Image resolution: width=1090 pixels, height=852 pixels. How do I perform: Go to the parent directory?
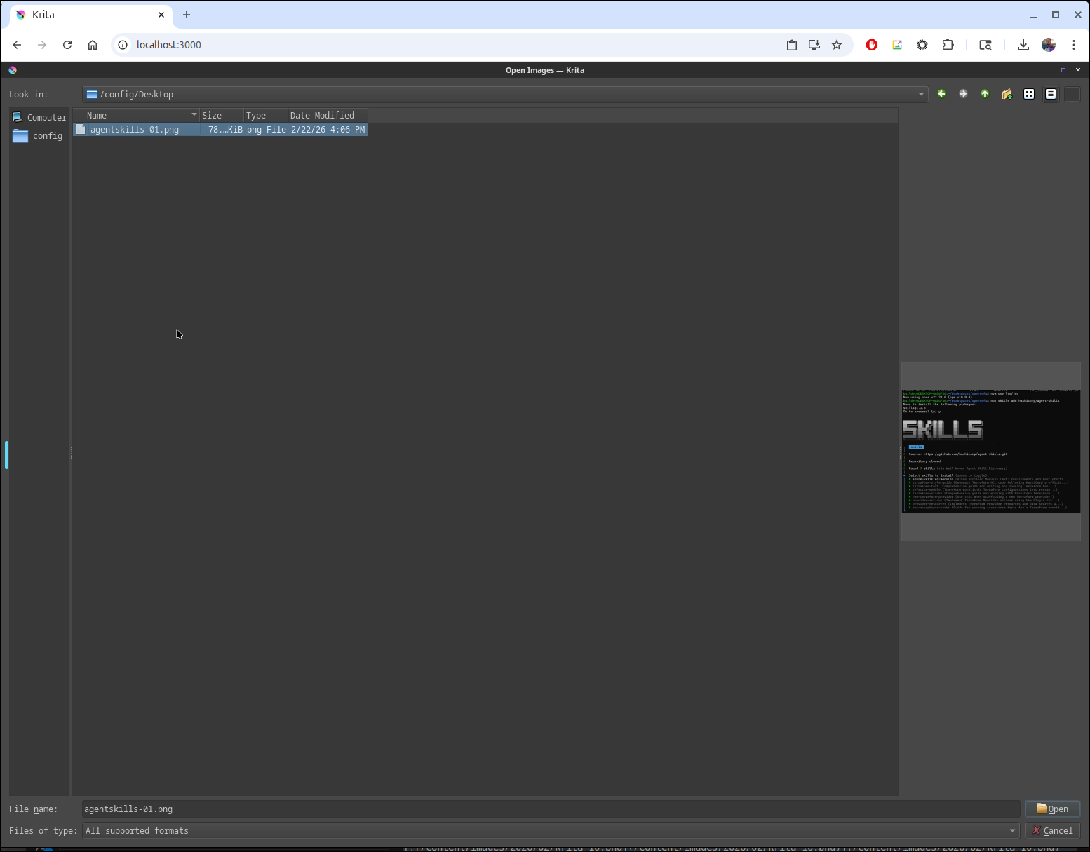(x=985, y=93)
